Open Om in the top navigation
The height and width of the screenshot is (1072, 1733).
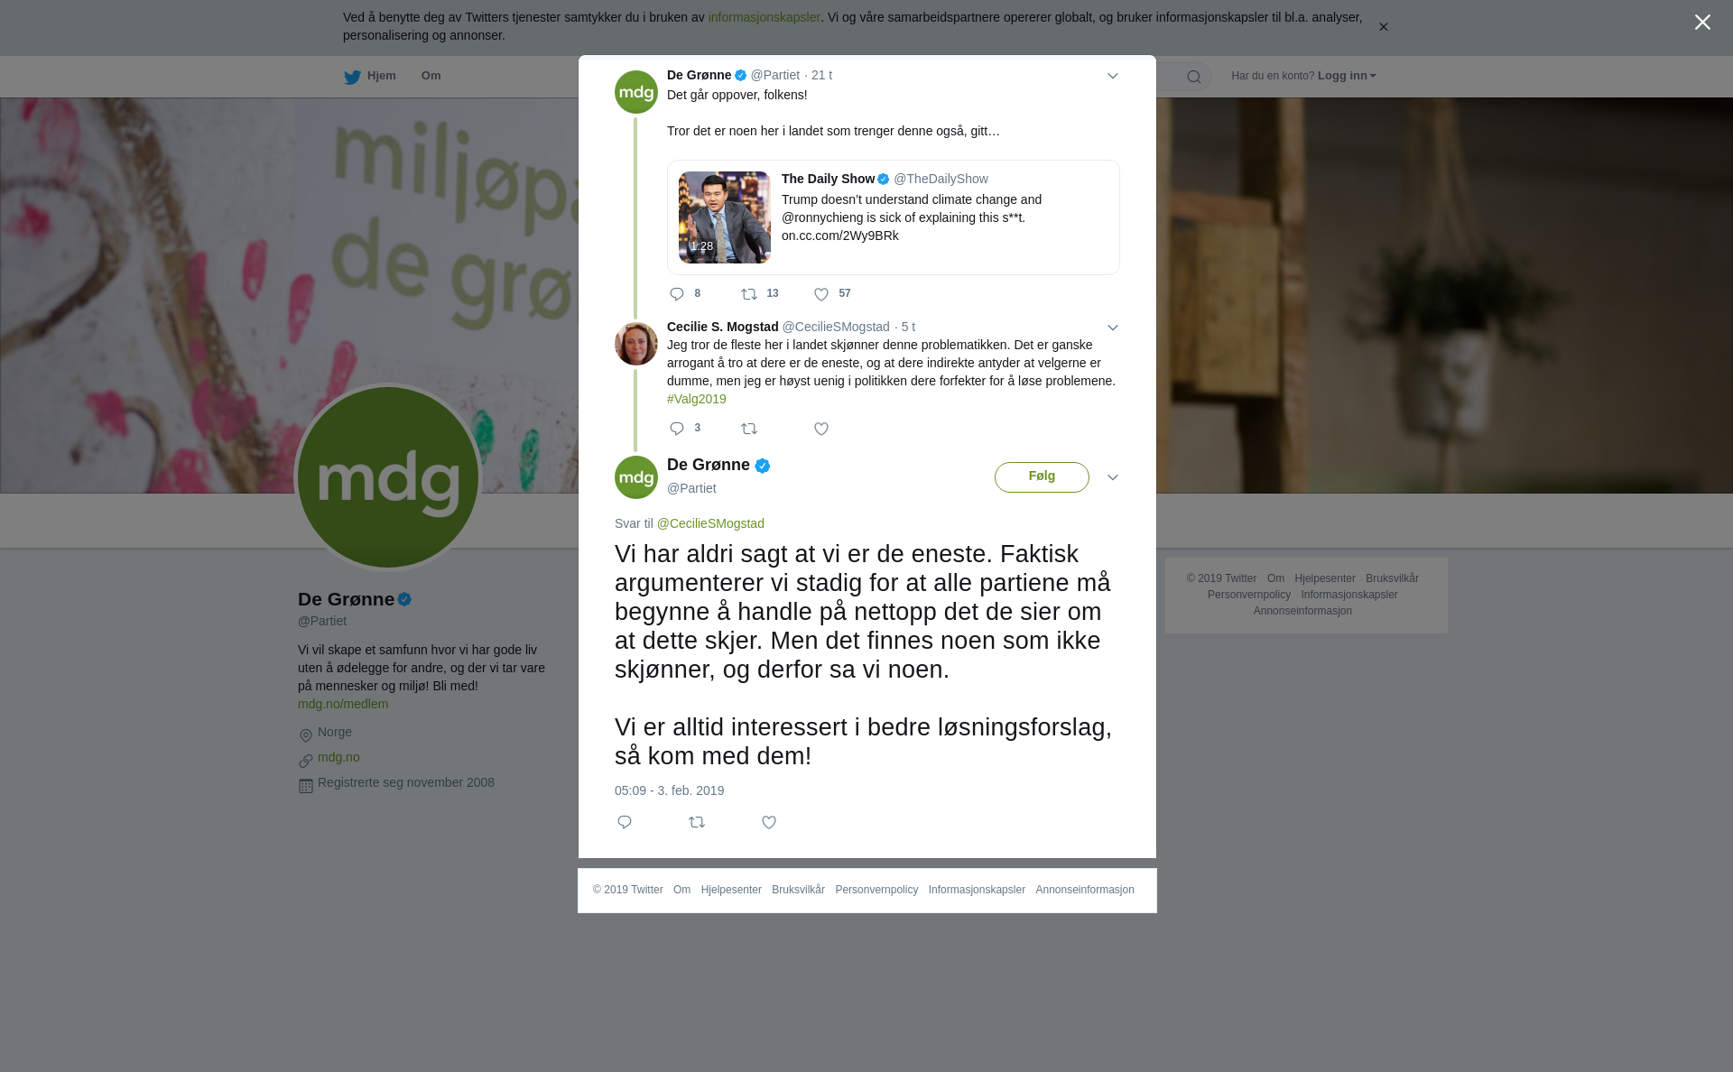tap(431, 76)
